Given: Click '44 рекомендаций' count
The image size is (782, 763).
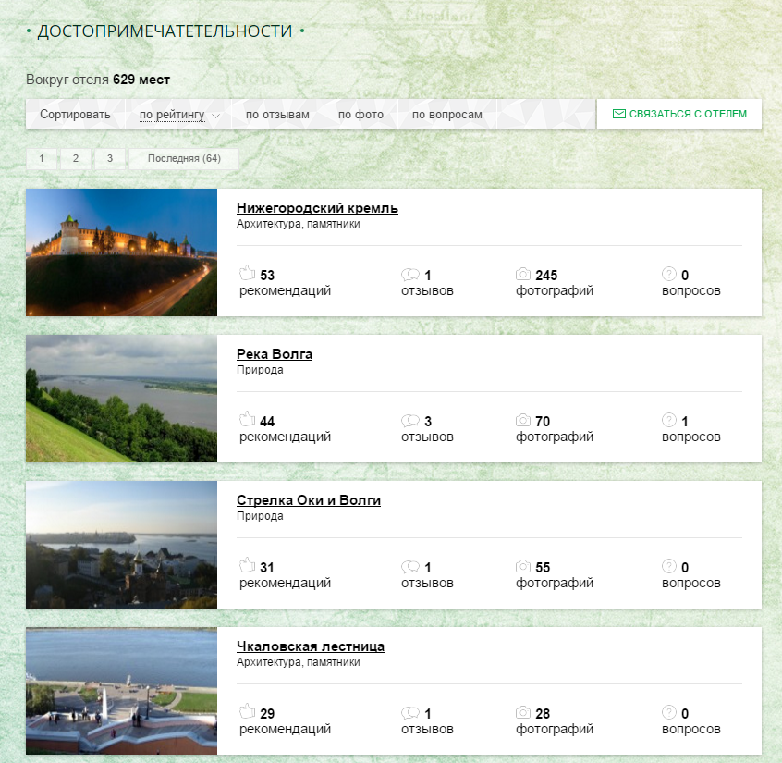Looking at the screenshot, I should pos(285,429).
